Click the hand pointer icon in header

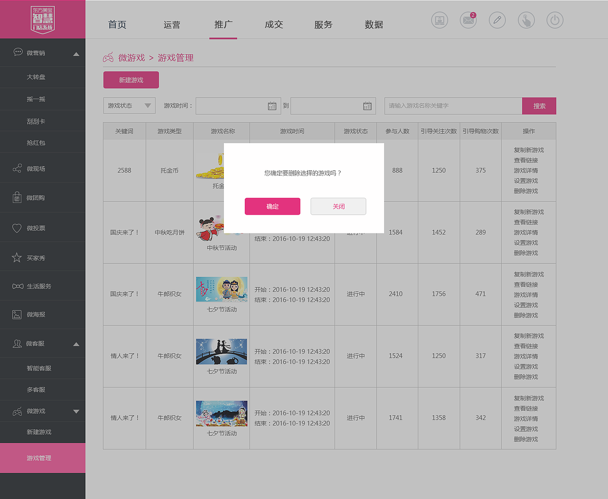tap(526, 20)
